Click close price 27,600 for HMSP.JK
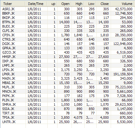This screenshot has width=135, height=128. click(x=104, y=57)
